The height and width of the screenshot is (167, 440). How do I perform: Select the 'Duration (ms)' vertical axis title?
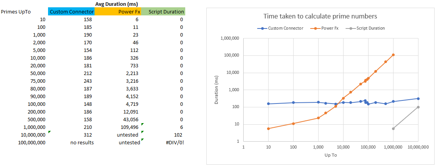216,90
